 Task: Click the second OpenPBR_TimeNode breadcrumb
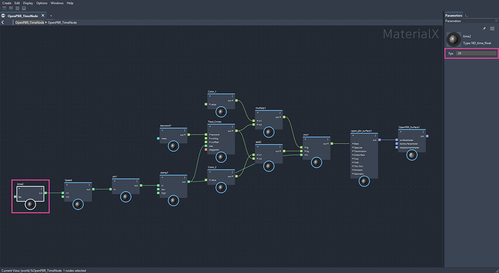click(x=62, y=22)
